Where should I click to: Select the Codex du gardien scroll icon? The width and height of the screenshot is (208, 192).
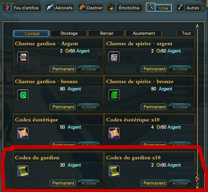click(x=23, y=171)
